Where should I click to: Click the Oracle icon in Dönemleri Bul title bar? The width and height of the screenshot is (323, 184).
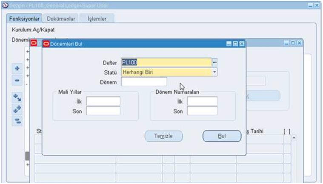tap(46, 44)
